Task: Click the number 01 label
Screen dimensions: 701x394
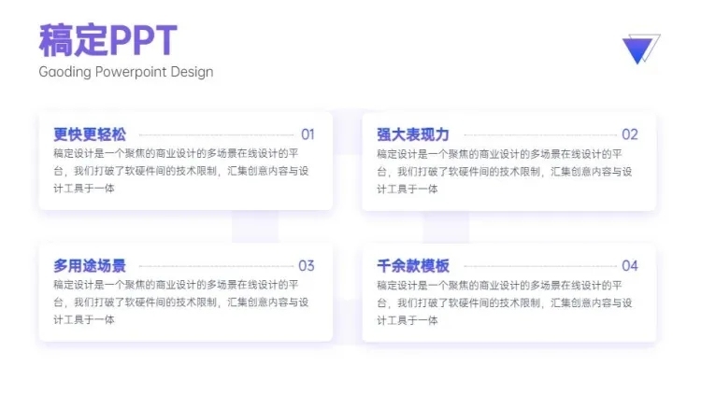Action: tap(308, 134)
